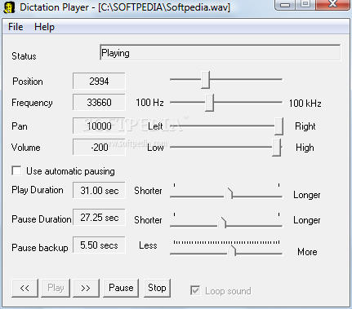The height and width of the screenshot is (309, 352).
Task: Click the Play Duration slider thumb
Action: pos(229,193)
